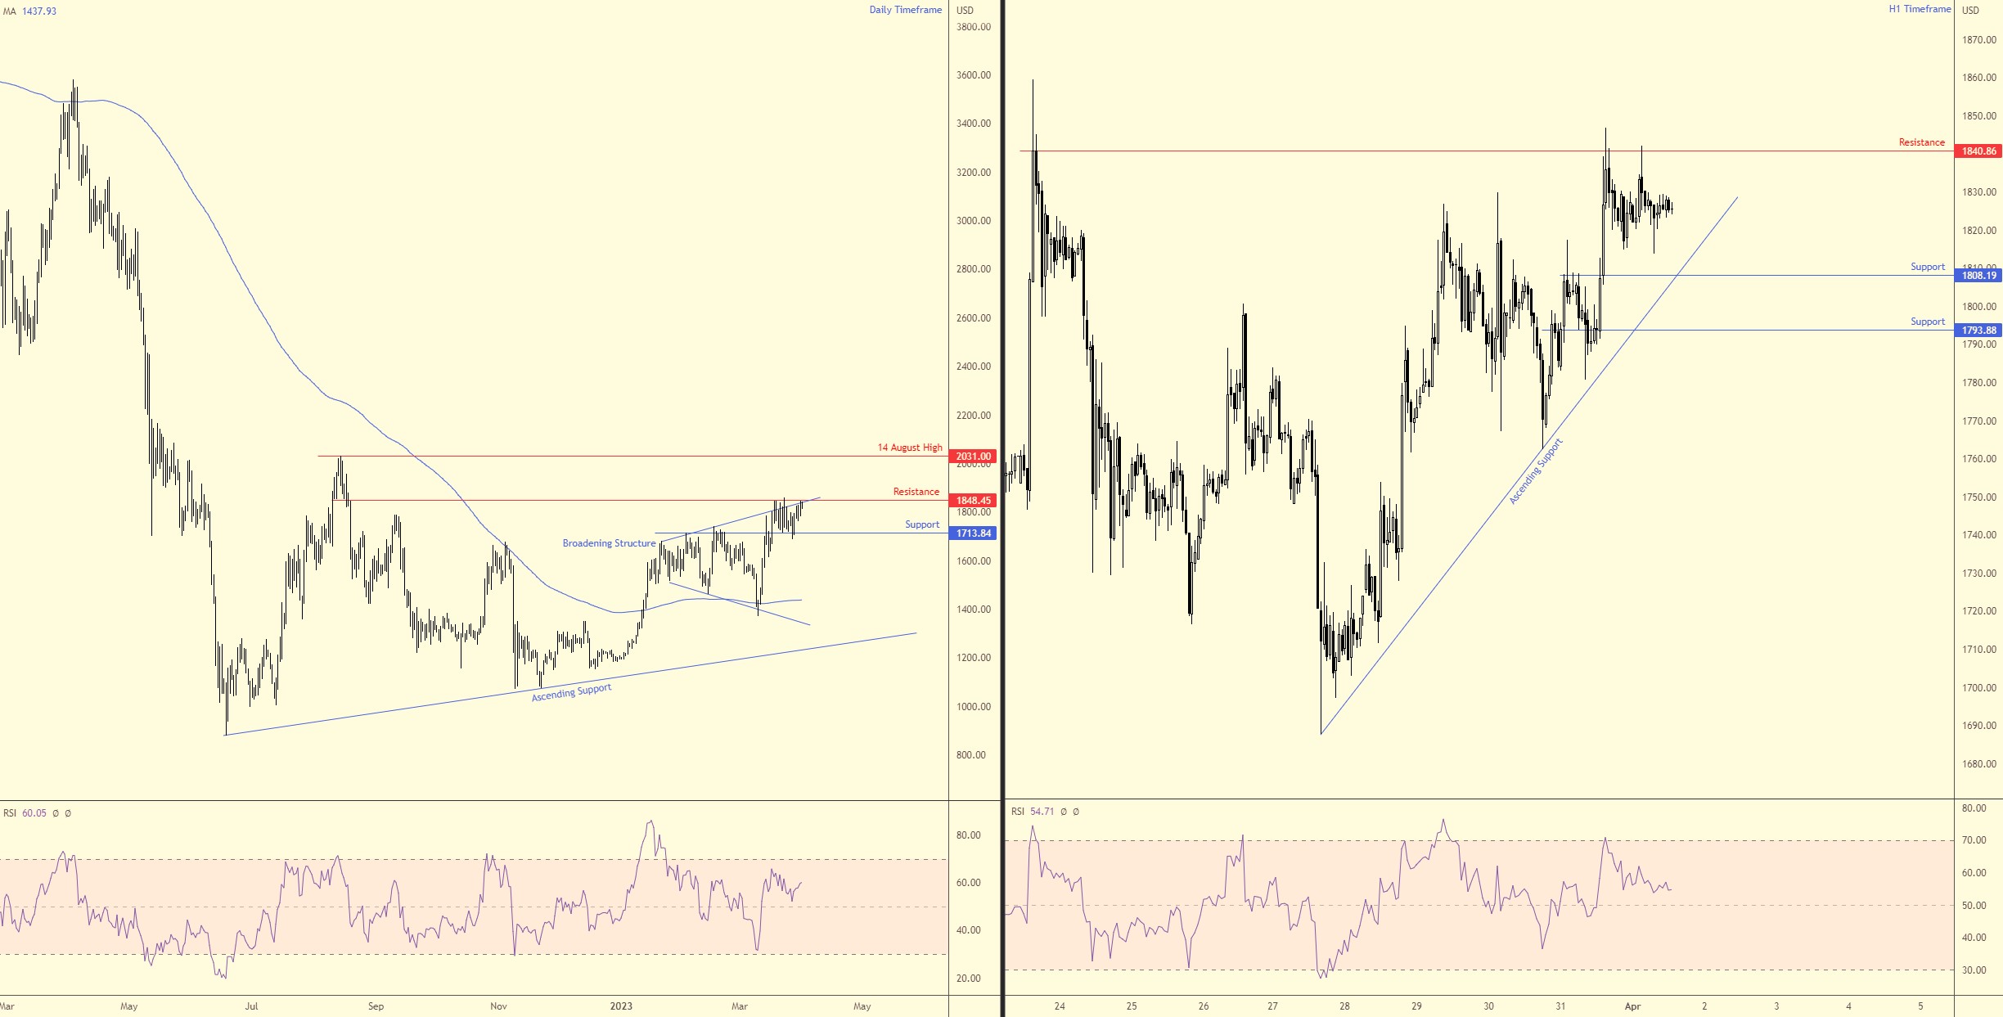Viewport: 2003px width, 1017px height.
Task: Click 2400.00 on the daily price axis
Action: tap(973, 367)
